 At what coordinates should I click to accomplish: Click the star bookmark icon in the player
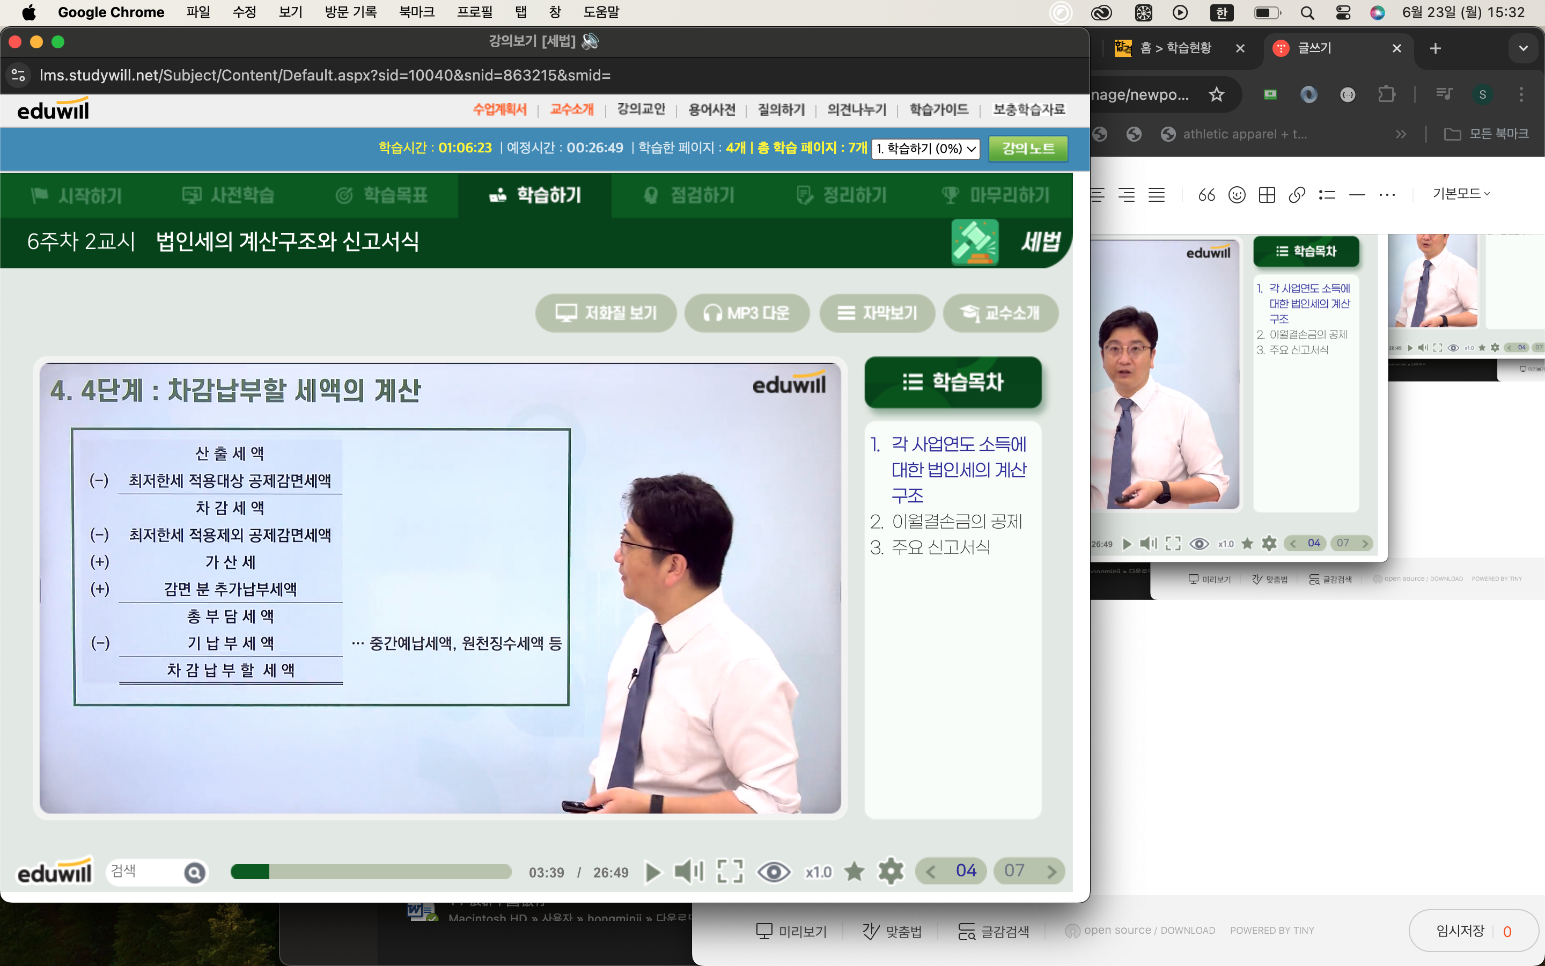(x=854, y=872)
